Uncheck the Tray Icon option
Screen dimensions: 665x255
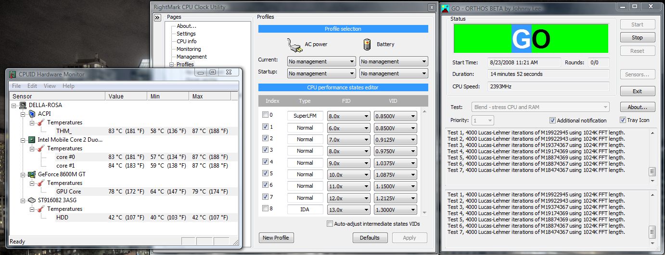623,120
